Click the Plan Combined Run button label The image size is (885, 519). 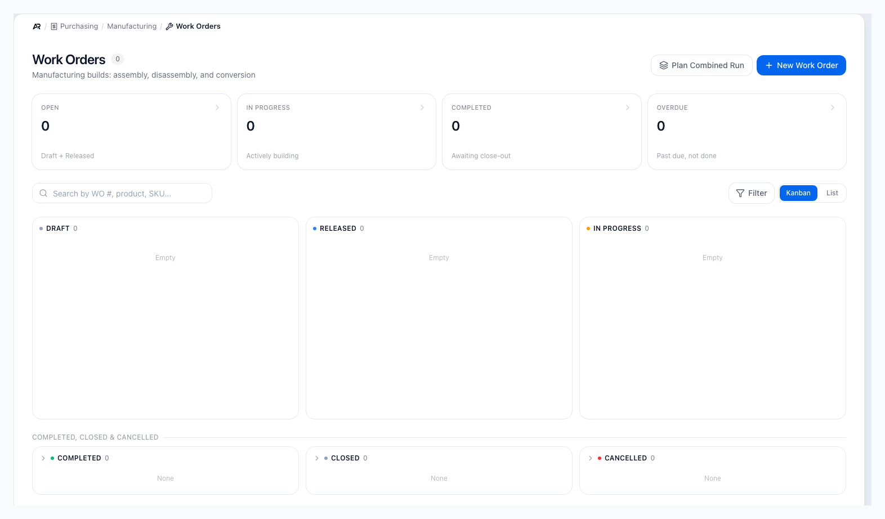click(708, 65)
